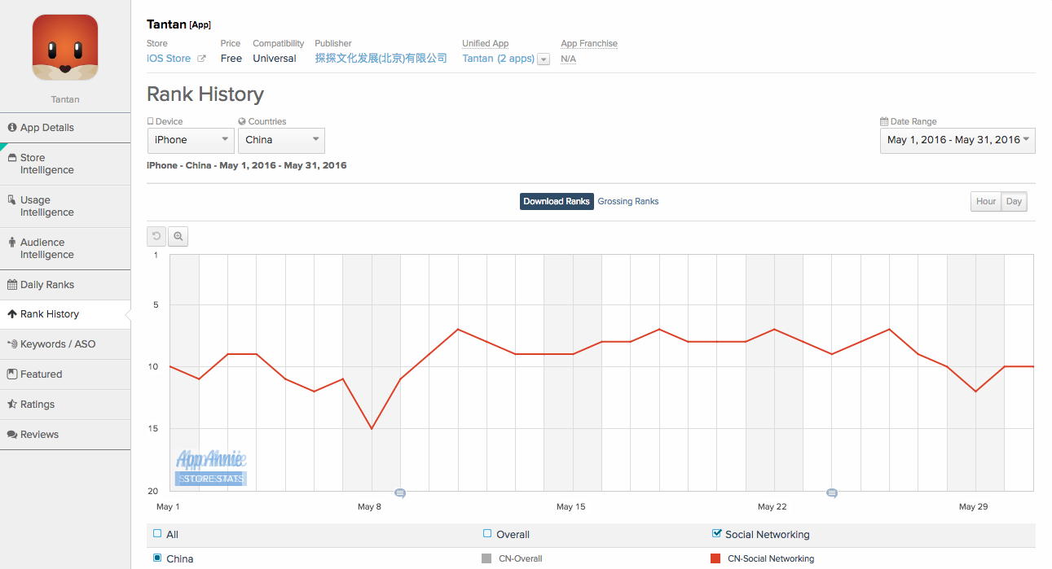Check the All checkbox
This screenshot has height=569, width=1052.
click(157, 534)
